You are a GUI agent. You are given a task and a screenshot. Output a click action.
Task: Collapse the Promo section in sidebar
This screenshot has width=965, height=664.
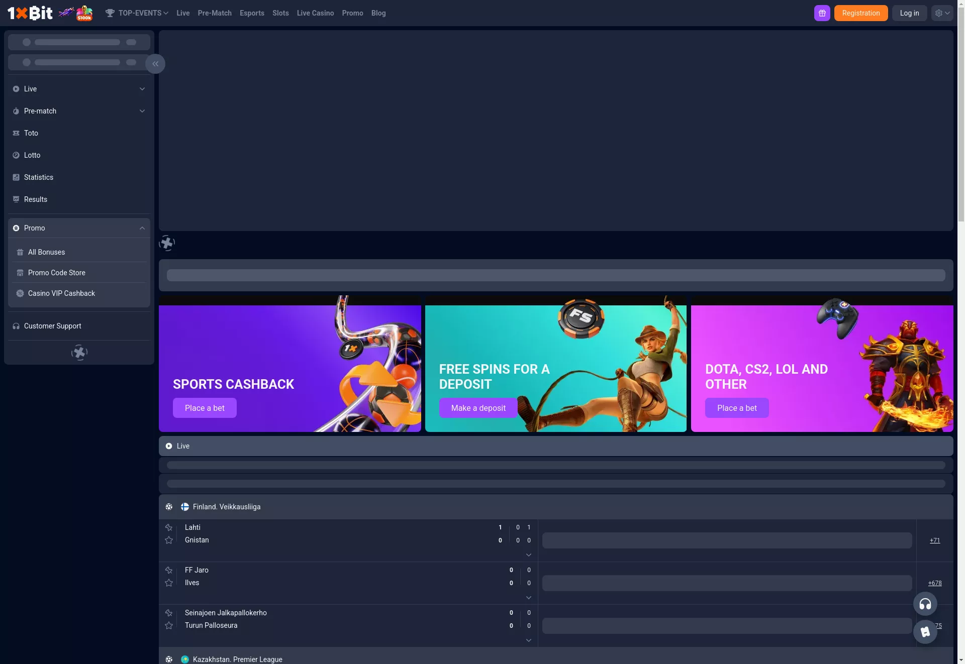pyautogui.click(x=79, y=228)
